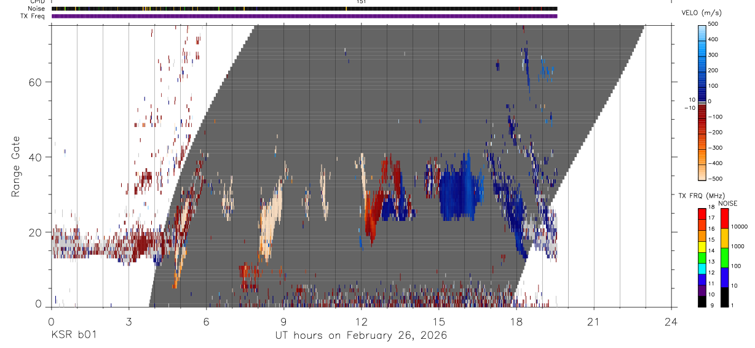Click the -500 label on velocity colorbar
The image size is (755, 348).
pos(716,179)
